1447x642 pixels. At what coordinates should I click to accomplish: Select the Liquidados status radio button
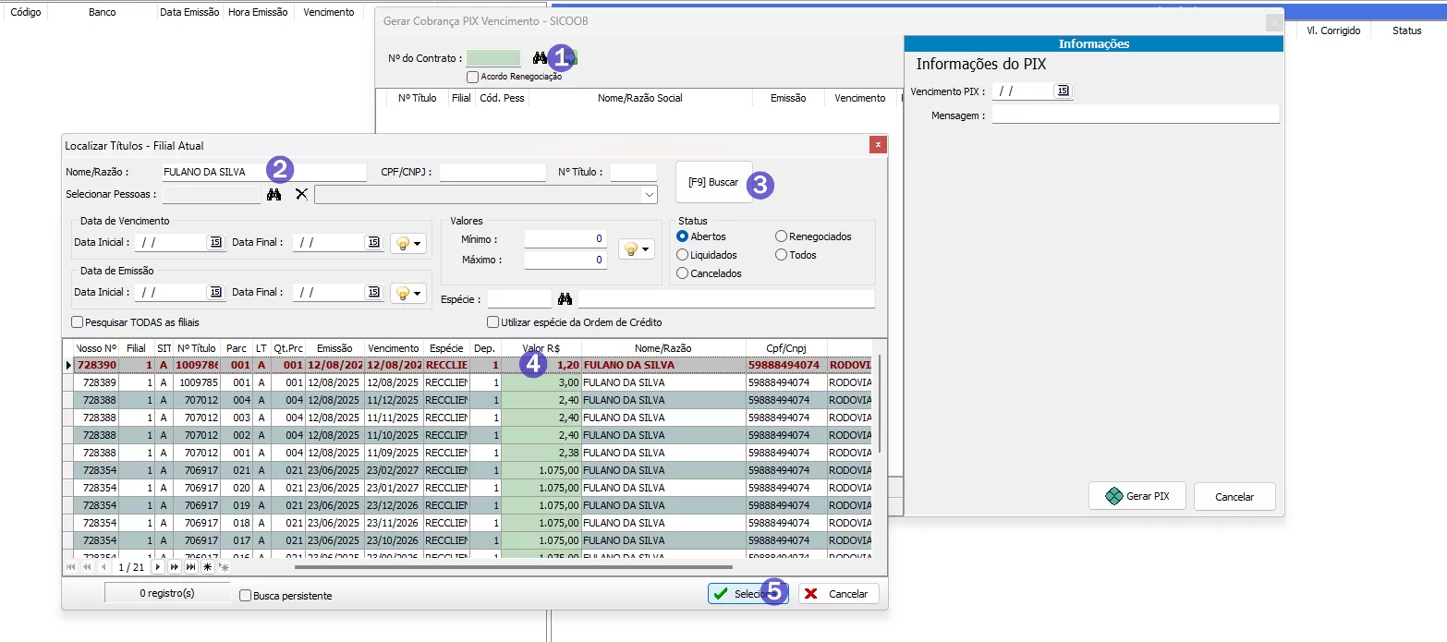pyautogui.click(x=683, y=255)
